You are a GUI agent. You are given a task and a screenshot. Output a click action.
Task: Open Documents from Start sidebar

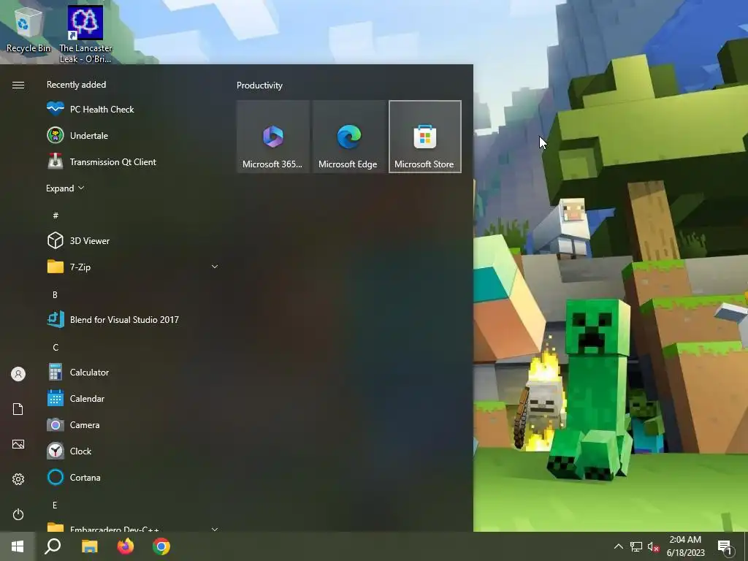(18, 409)
